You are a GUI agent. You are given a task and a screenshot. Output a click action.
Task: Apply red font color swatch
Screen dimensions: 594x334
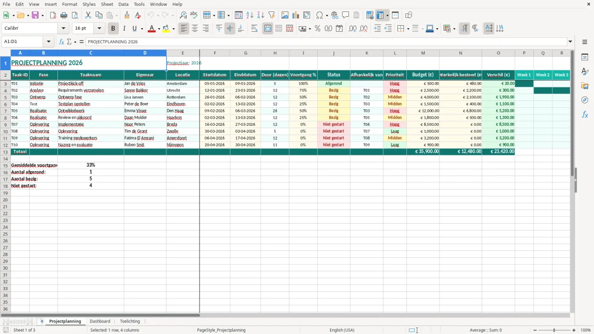coord(152,29)
